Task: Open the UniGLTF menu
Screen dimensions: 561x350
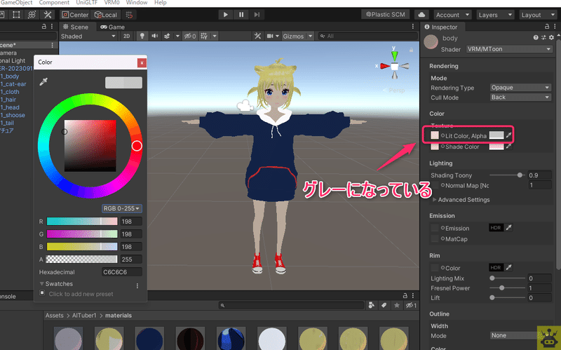Action: (x=86, y=3)
